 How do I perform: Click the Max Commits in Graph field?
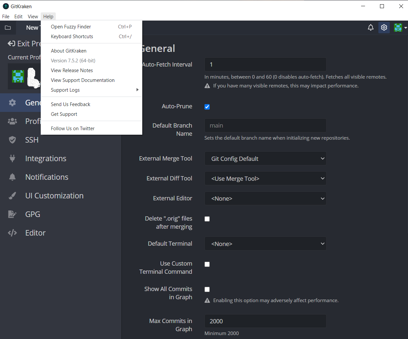click(265, 321)
